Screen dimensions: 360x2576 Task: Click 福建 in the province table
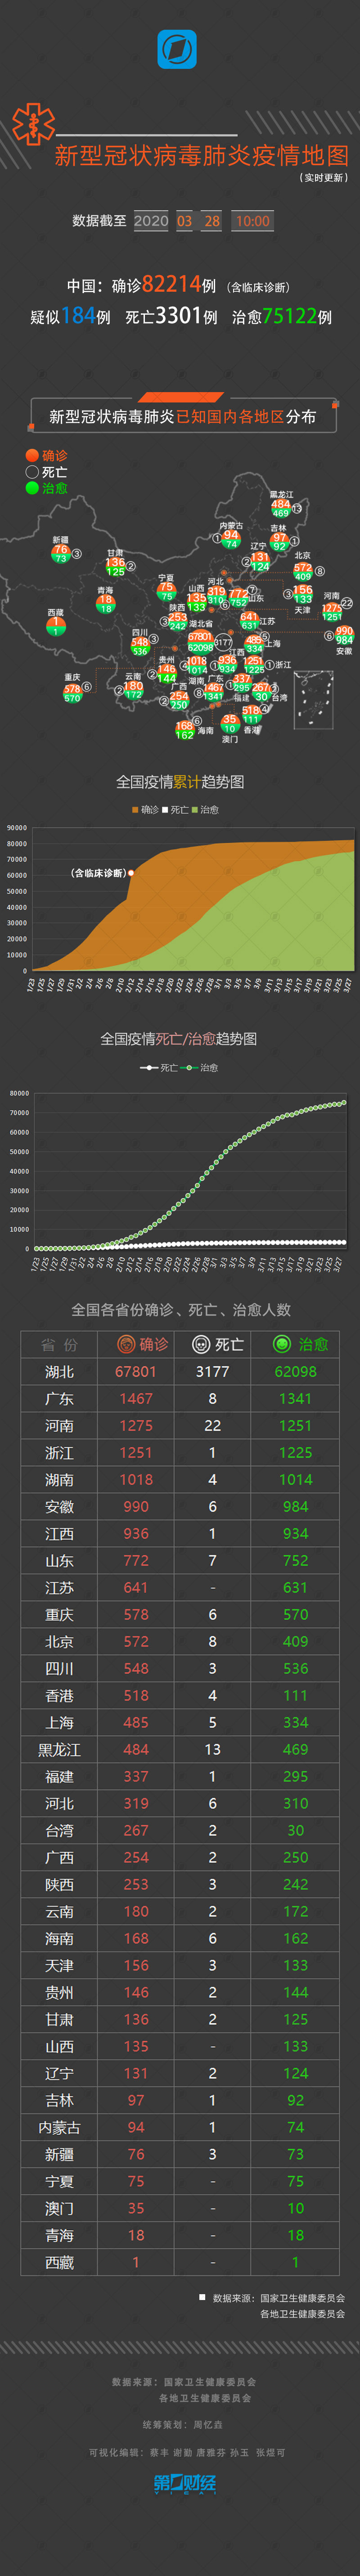[59, 1776]
